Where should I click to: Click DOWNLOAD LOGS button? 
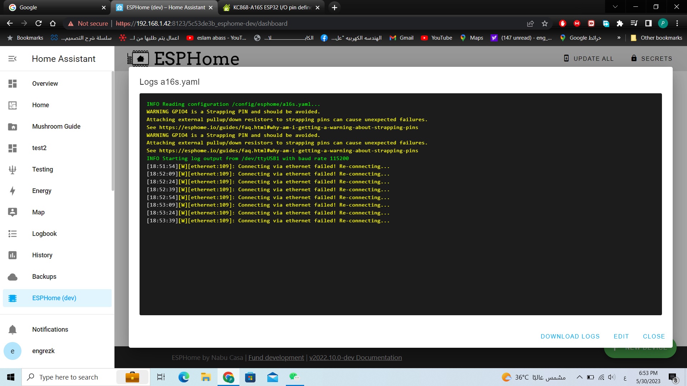click(x=570, y=336)
